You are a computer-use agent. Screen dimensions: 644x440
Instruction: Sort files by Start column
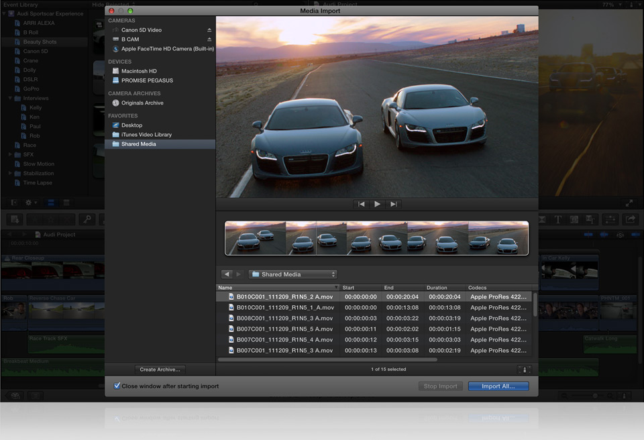coord(361,288)
